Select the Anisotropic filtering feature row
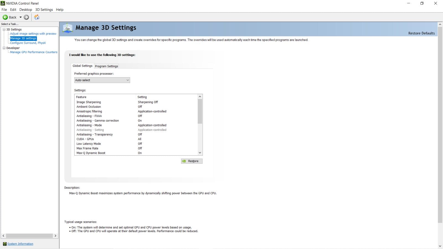The width and height of the screenshot is (443, 249). click(136, 111)
